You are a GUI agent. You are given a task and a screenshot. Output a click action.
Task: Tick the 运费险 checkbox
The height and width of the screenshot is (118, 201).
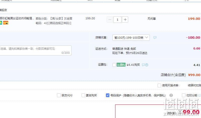point(114,65)
